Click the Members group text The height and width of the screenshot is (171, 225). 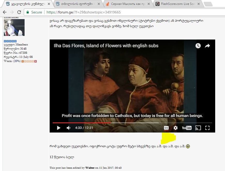(x=22, y=45)
